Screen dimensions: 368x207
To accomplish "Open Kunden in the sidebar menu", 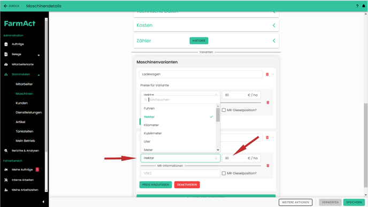I will 21,103.
